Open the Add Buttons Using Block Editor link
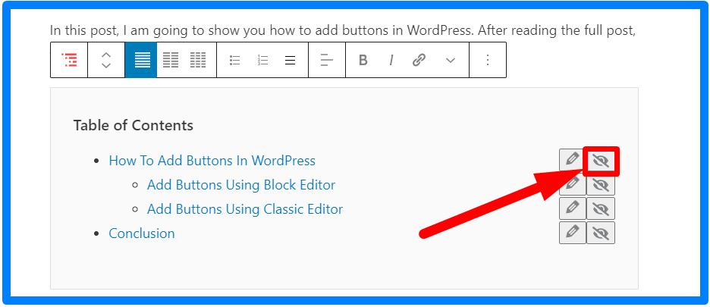Screen dimensions: 710x307 click(241, 185)
